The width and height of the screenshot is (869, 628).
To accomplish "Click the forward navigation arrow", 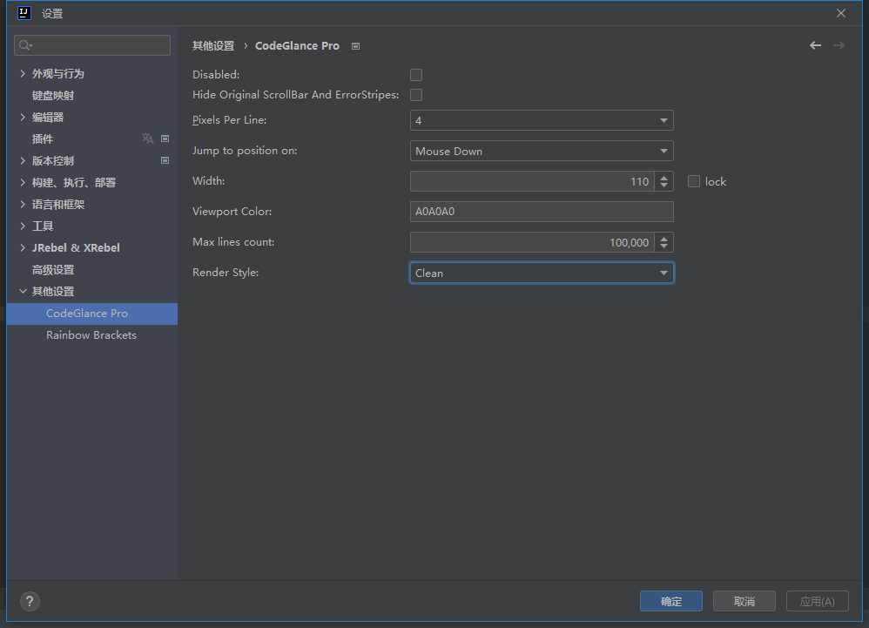I will pyautogui.click(x=839, y=45).
